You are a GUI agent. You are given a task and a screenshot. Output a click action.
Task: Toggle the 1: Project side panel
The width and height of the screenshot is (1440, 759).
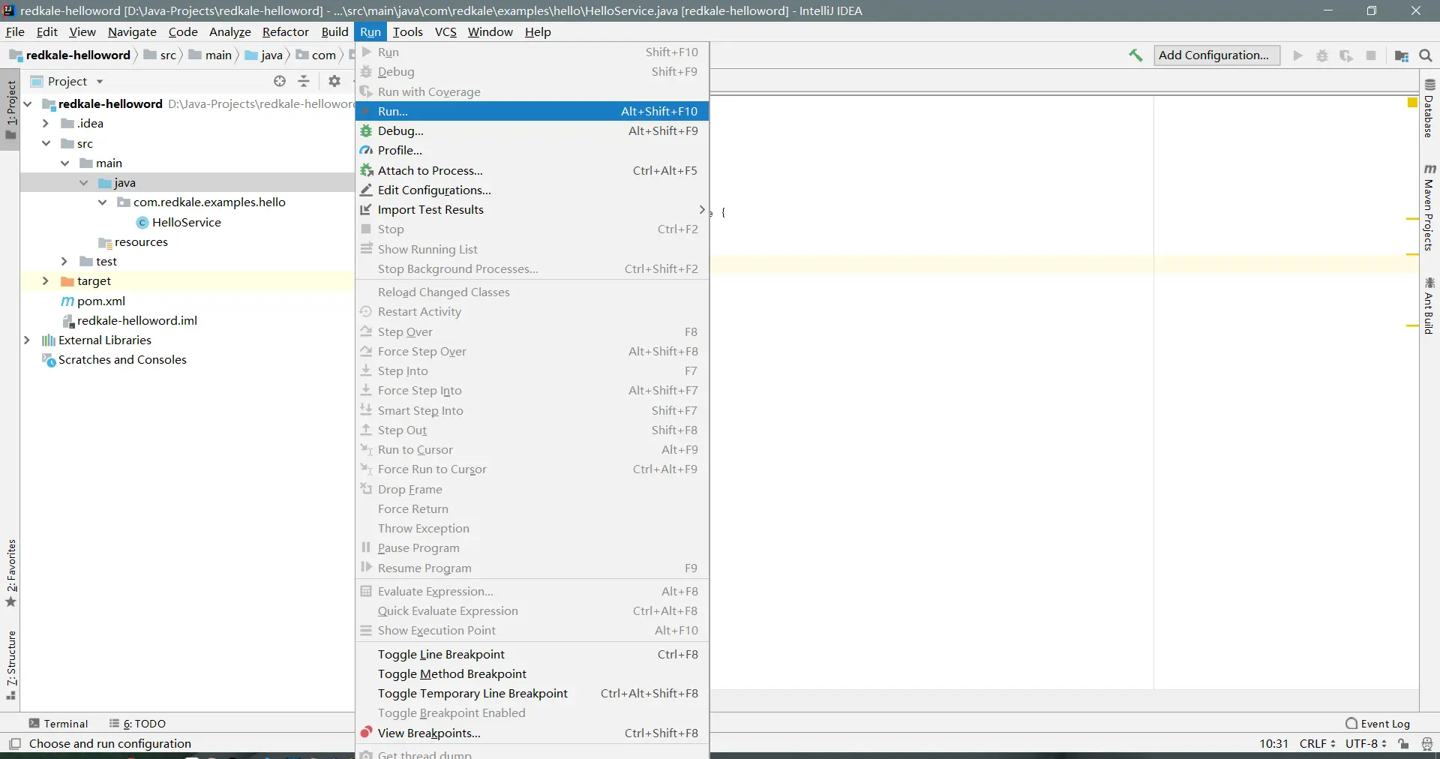point(10,110)
